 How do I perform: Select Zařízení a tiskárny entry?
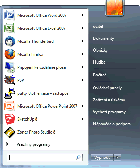coord(109,100)
